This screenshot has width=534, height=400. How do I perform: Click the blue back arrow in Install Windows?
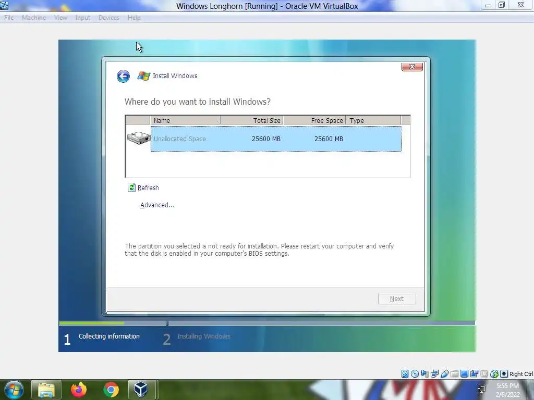click(123, 76)
